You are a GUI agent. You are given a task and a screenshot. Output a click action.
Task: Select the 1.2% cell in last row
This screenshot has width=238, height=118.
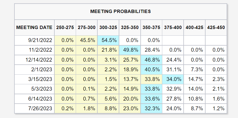pos(216,109)
